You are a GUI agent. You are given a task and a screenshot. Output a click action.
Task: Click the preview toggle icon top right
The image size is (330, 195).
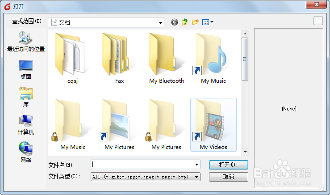tap(318, 21)
